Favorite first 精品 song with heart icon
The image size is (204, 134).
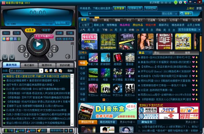193,57
